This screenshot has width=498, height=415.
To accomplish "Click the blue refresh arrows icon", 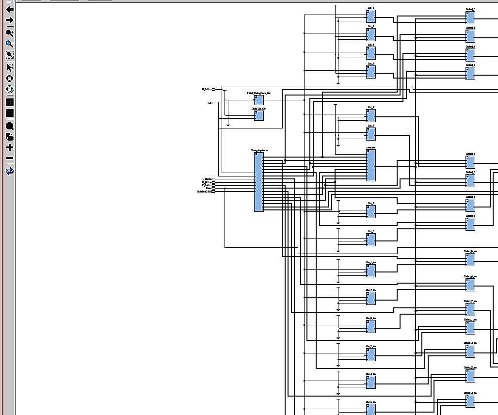I will pos(9,171).
